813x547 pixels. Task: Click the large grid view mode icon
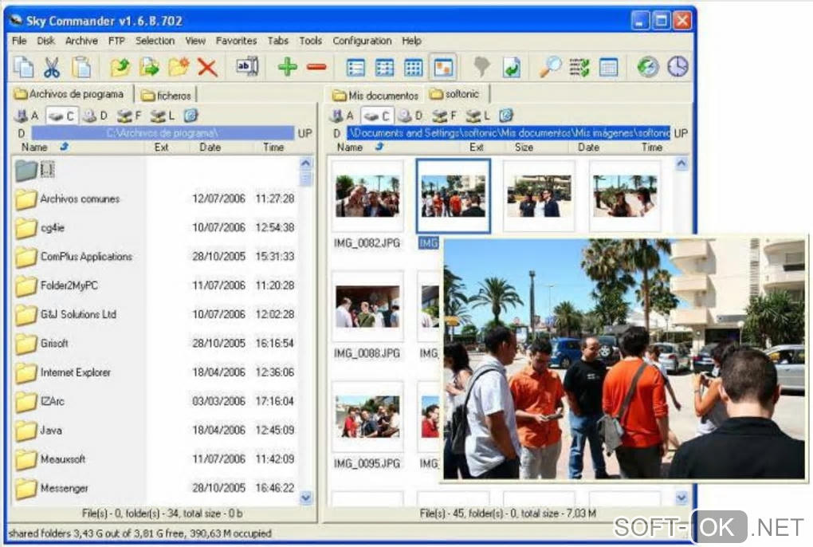pyautogui.click(x=413, y=68)
